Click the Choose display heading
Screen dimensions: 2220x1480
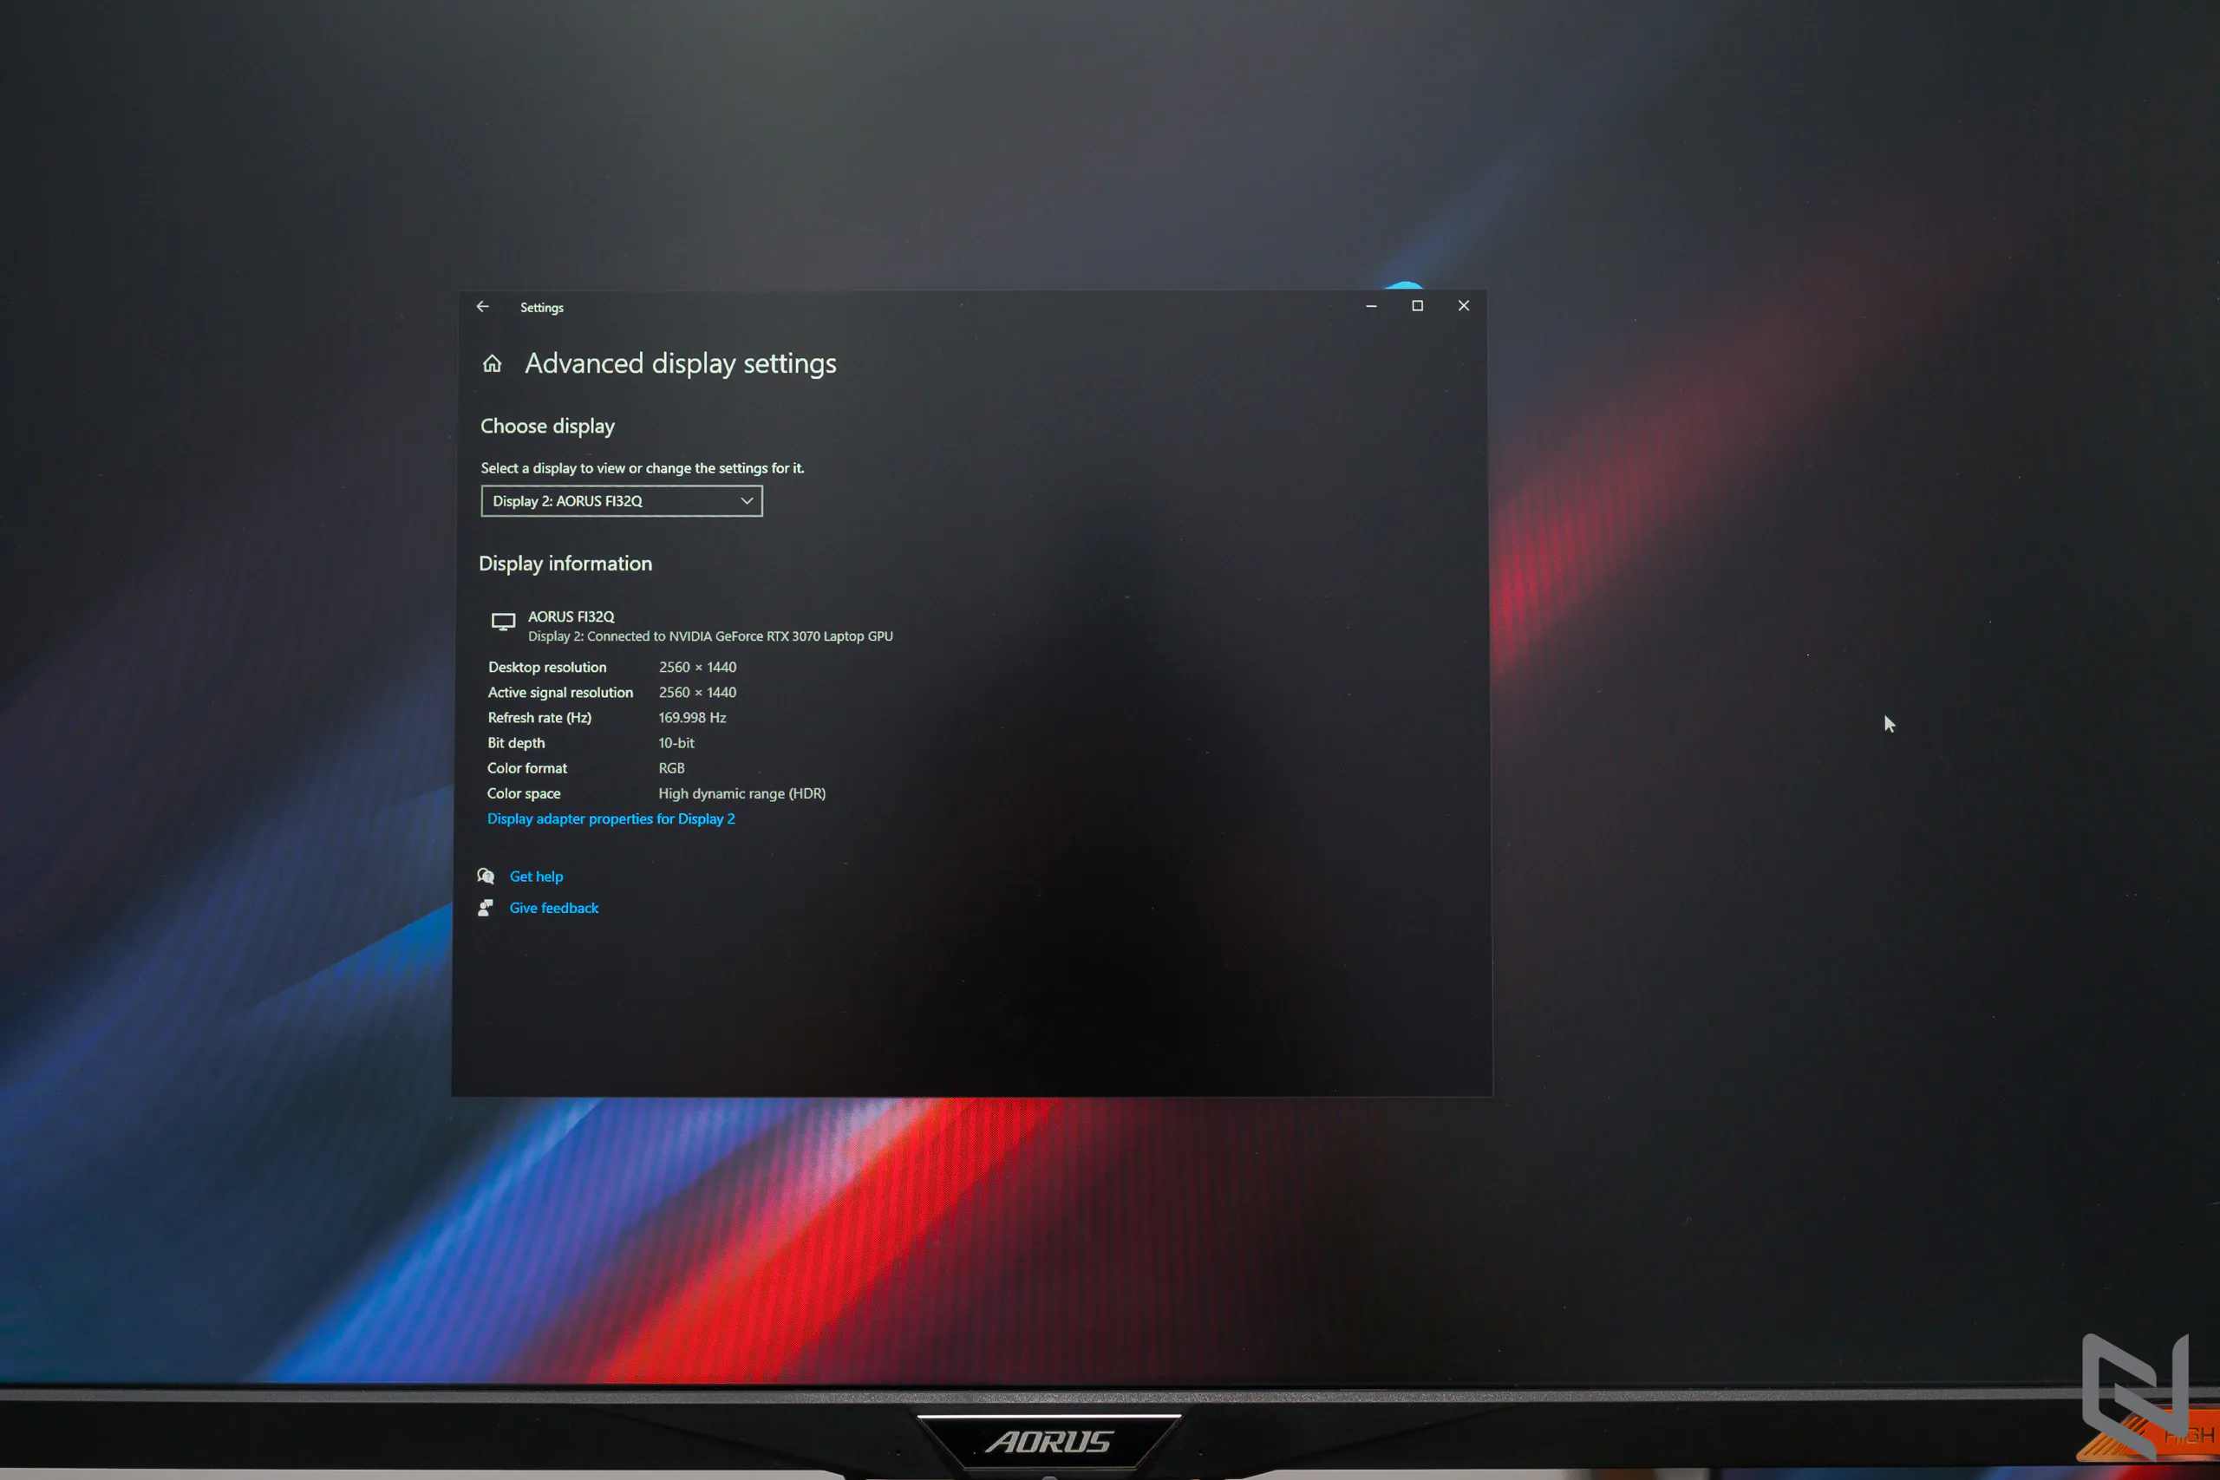(x=547, y=426)
